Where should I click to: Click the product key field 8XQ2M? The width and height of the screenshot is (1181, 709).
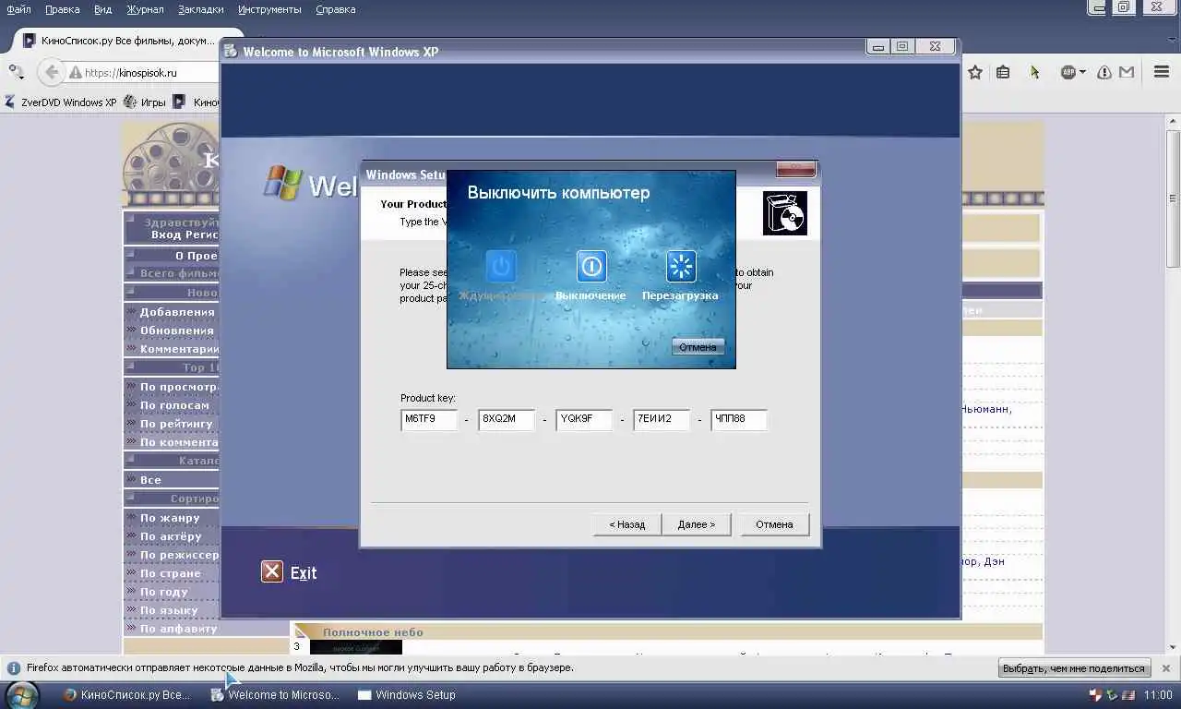point(507,419)
